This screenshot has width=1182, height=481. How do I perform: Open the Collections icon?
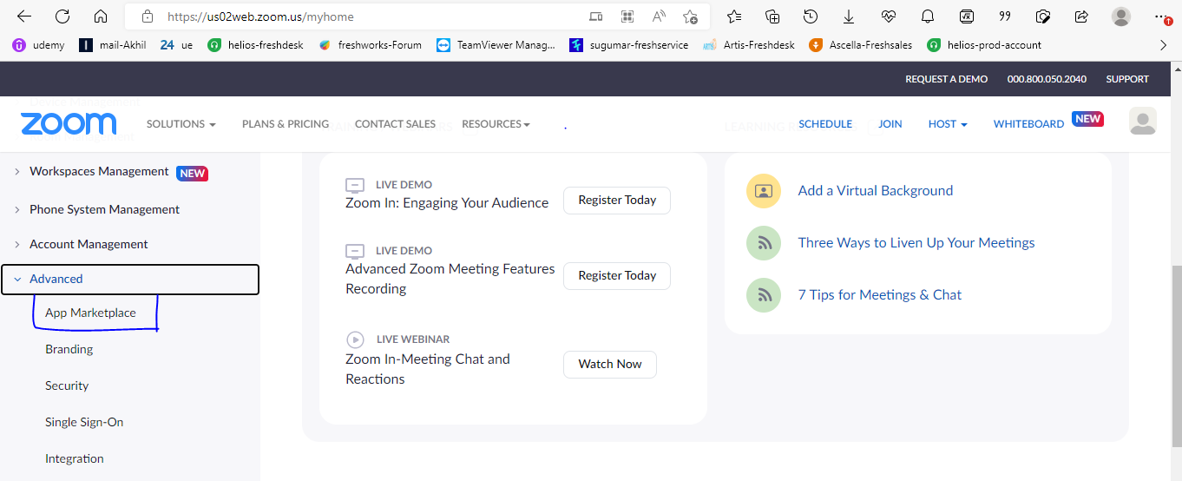[772, 16]
